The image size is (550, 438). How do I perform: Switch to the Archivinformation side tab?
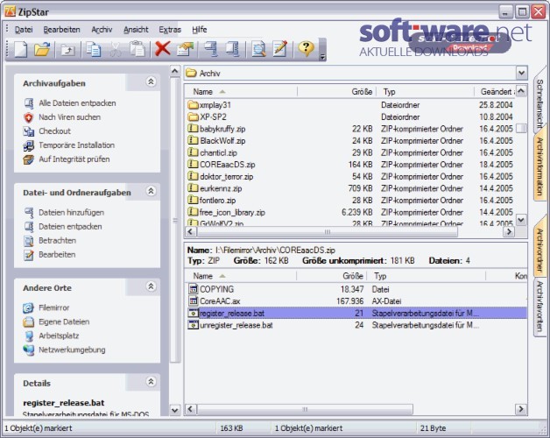tap(539, 166)
